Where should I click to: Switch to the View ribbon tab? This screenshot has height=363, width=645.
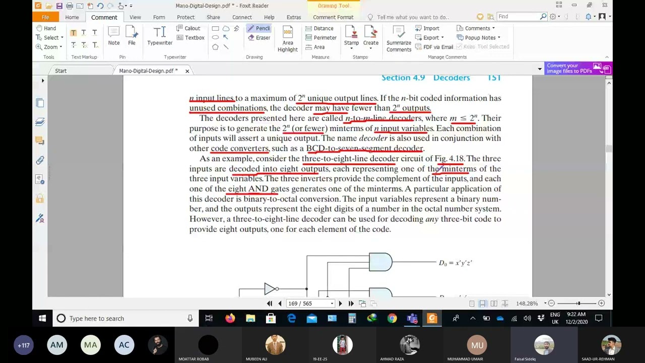(x=135, y=17)
